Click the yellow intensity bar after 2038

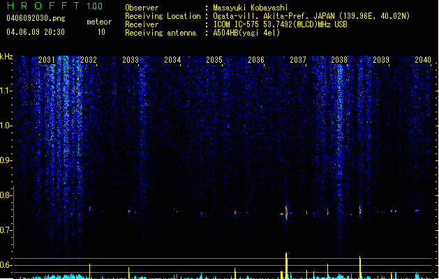click(x=360, y=268)
